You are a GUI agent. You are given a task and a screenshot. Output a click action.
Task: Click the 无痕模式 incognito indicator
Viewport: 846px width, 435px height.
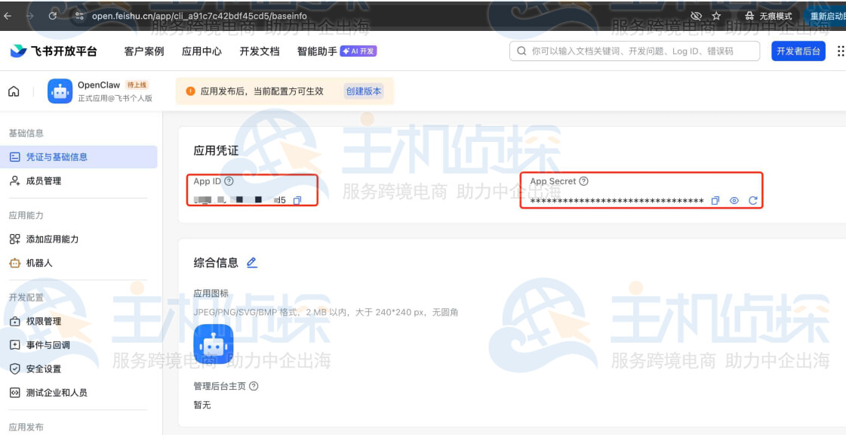[x=768, y=16]
